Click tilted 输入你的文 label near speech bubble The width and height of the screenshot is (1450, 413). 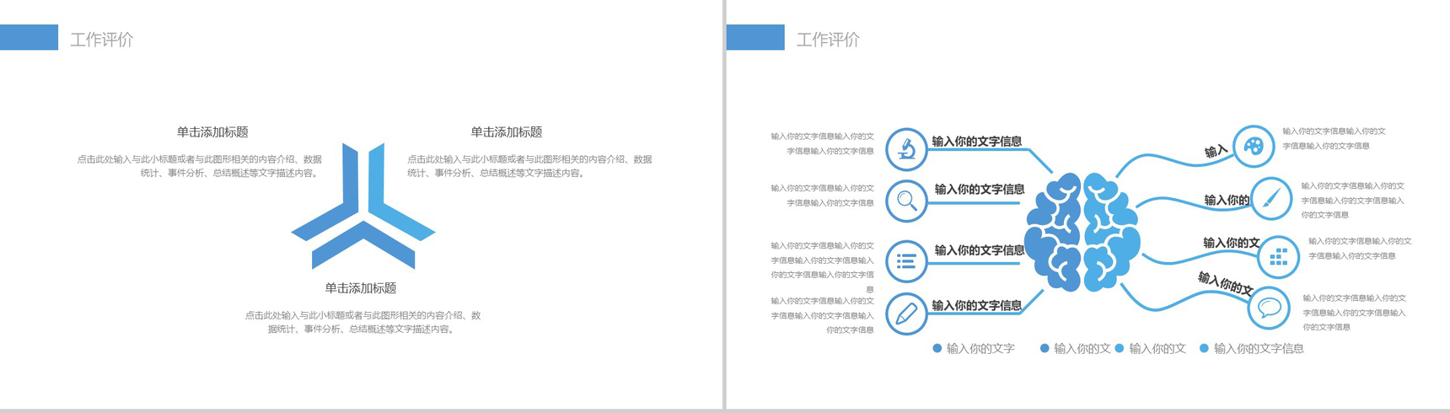click(x=1226, y=283)
